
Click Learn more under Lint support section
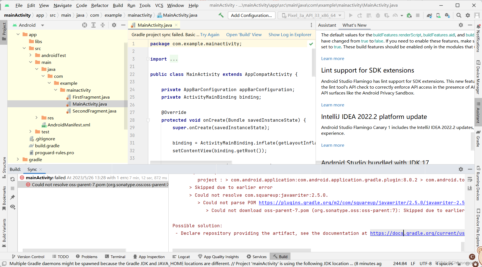tap(333, 105)
